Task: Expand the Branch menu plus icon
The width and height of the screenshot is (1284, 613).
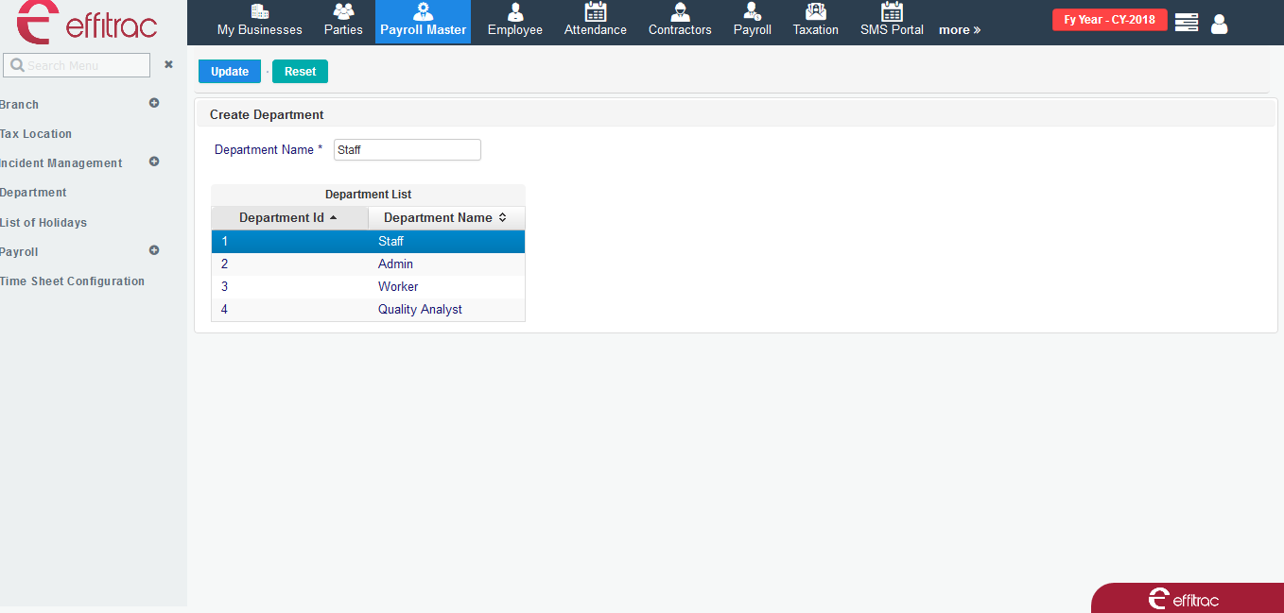Action: [154, 103]
